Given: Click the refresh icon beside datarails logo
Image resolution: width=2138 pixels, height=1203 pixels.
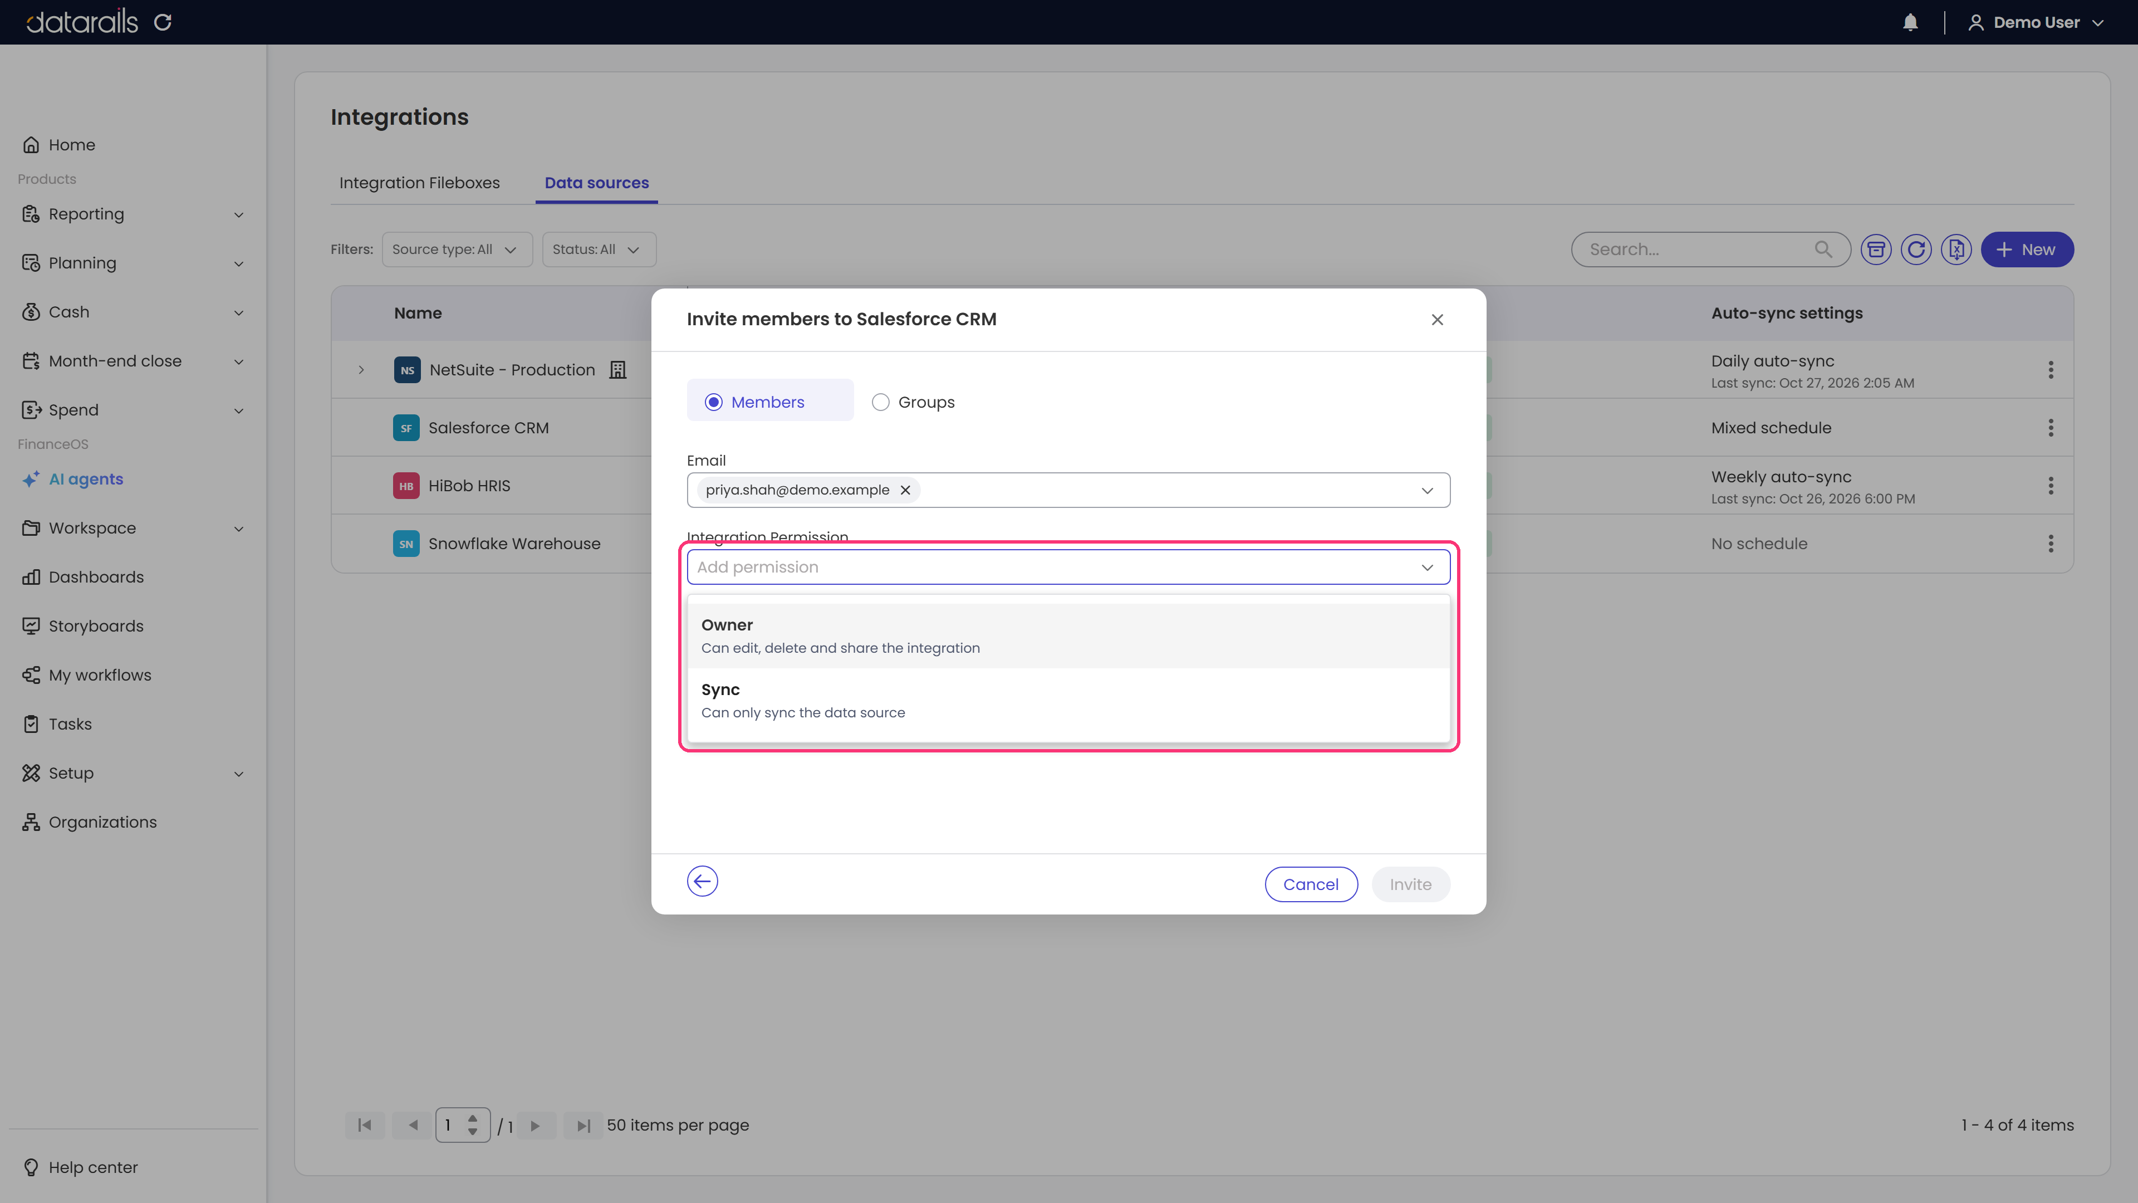Looking at the screenshot, I should pos(163,22).
